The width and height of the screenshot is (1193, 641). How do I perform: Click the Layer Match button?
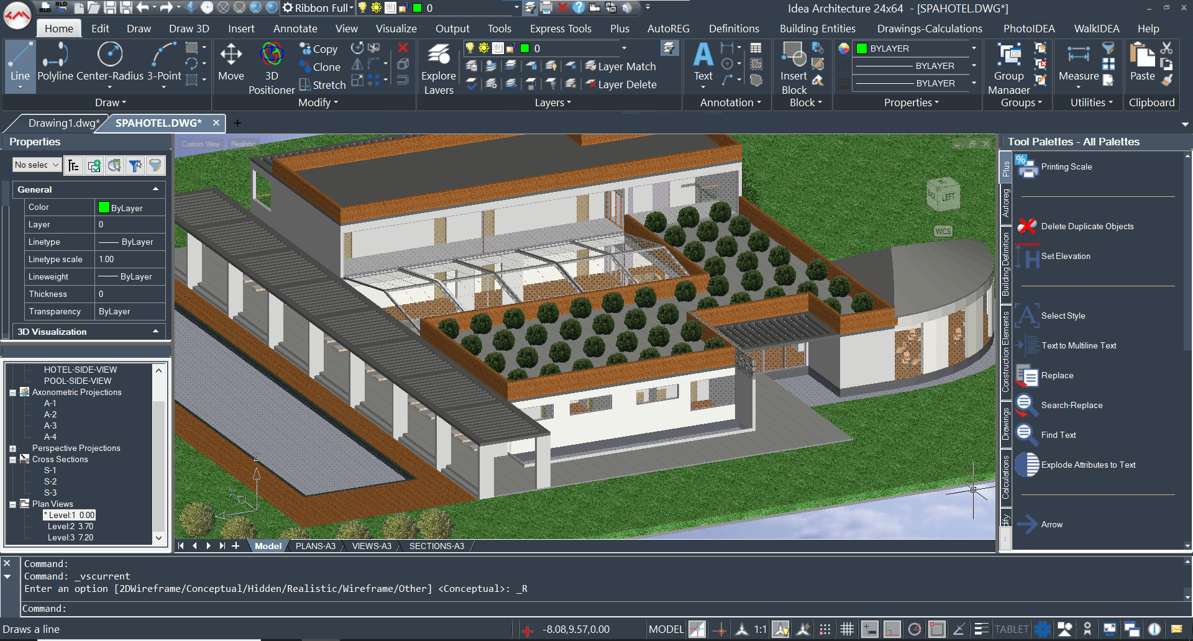(621, 66)
